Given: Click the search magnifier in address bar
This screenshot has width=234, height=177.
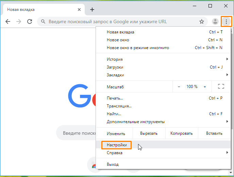Looking at the screenshot, I should pyautogui.click(x=43, y=21).
